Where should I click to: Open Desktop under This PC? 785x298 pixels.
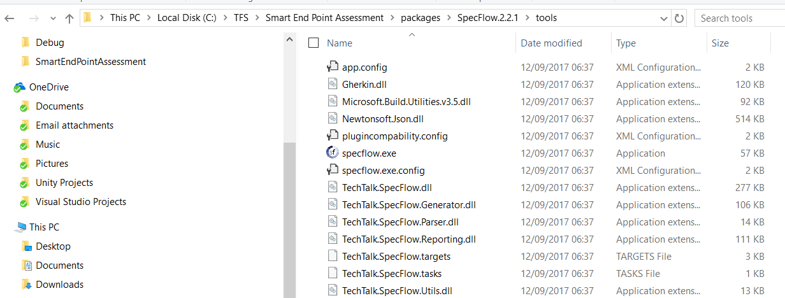tap(53, 246)
